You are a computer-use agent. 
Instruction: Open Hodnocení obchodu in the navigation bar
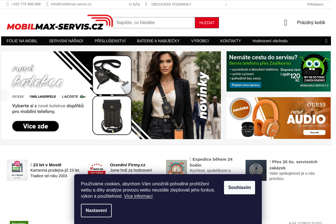(x=270, y=41)
